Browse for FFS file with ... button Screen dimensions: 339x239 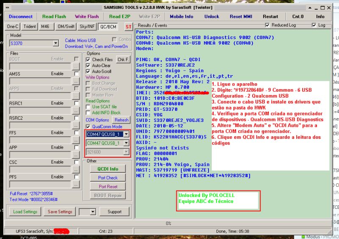click(x=76, y=141)
